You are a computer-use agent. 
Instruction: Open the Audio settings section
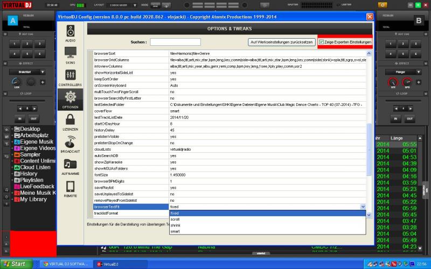[x=70, y=32]
